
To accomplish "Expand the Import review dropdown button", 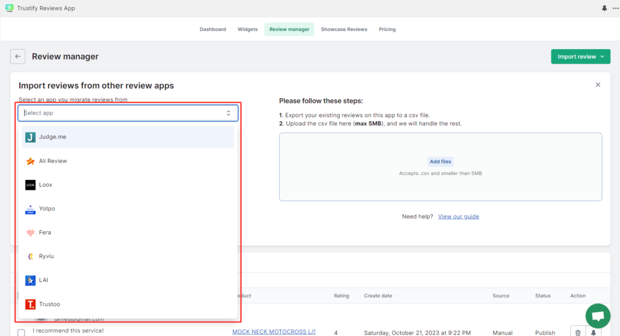I will [x=581, y=56].
